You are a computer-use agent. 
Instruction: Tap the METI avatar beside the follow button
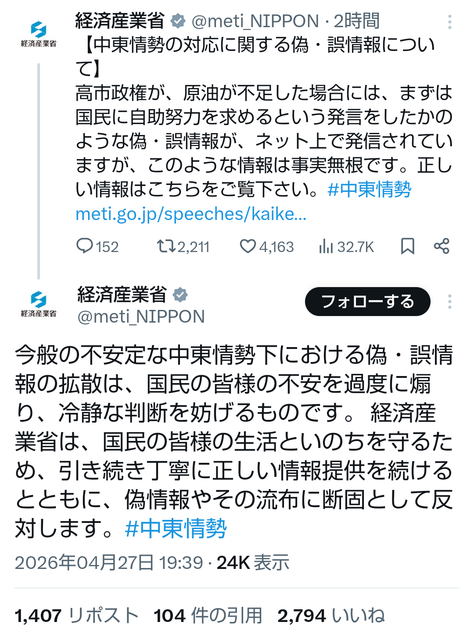(39, 303)
